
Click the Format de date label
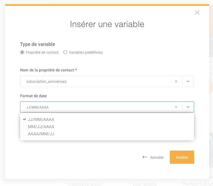[33, 96]
